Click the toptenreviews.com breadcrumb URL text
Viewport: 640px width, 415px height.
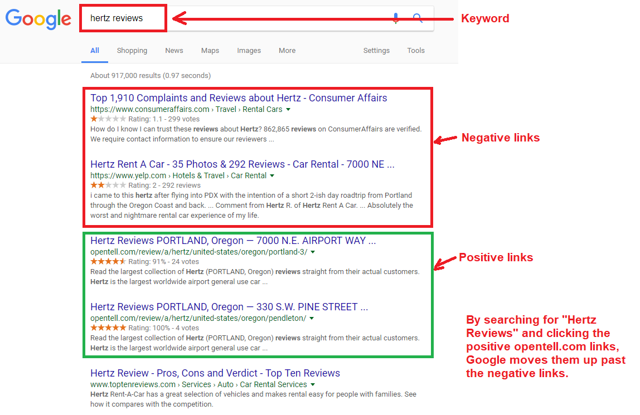pyautogui.click(x=198, y=384)
